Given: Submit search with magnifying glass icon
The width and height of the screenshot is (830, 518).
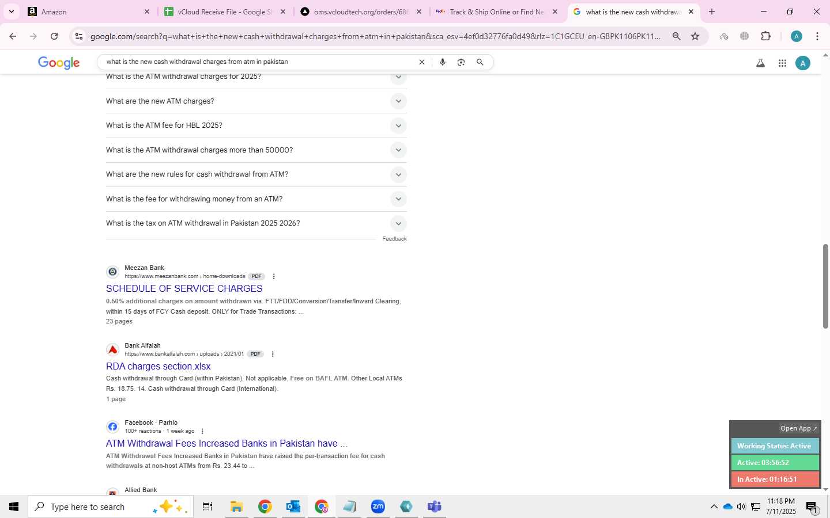Looking at the screenshot, I should (480, 62).
